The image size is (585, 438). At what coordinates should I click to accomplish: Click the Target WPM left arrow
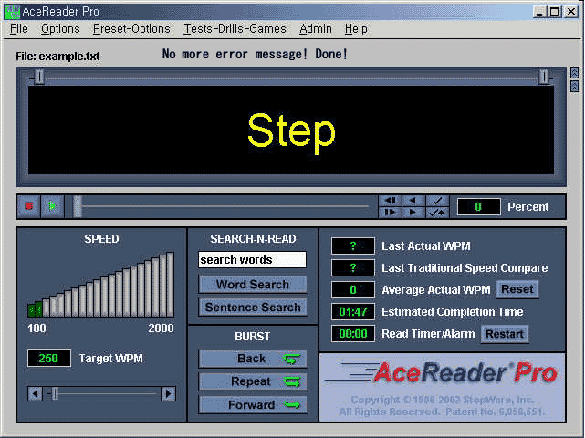click(36, 393)
